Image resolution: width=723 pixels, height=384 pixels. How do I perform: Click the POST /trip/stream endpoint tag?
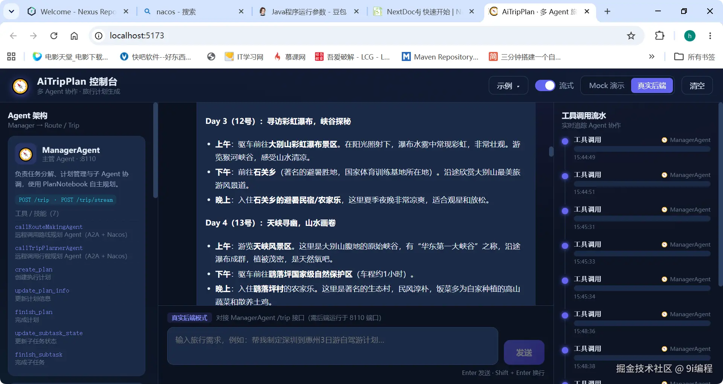[x=87, y=200]
